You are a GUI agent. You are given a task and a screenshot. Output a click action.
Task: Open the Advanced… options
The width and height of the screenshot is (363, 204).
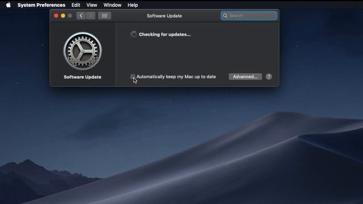coord(245,76)
